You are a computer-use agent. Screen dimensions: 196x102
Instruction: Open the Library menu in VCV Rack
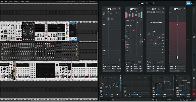(x=22, y=2)
